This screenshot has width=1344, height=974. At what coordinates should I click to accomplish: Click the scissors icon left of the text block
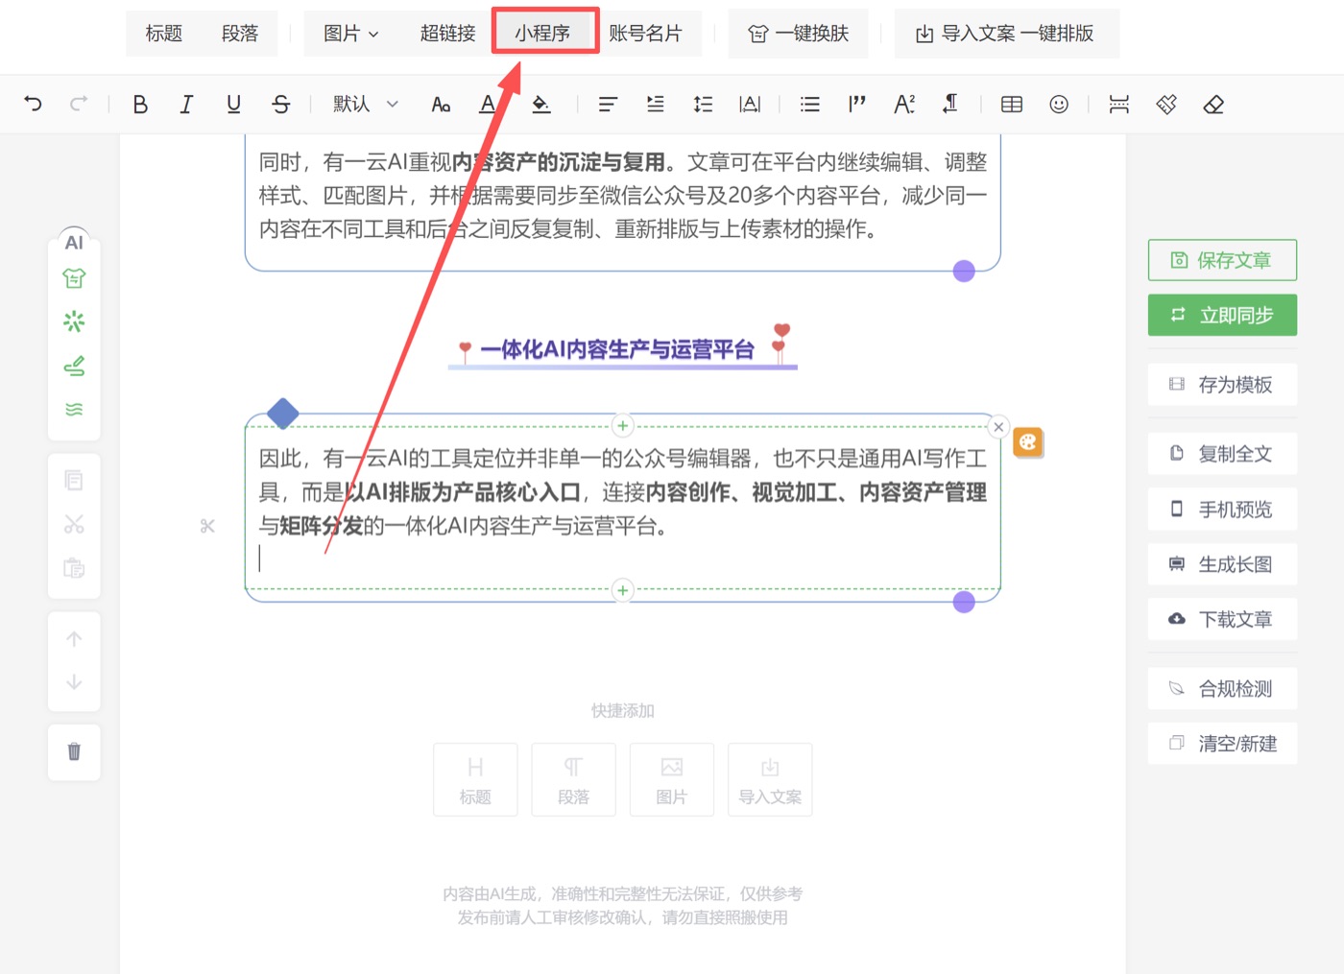click(x=207, y=526)
